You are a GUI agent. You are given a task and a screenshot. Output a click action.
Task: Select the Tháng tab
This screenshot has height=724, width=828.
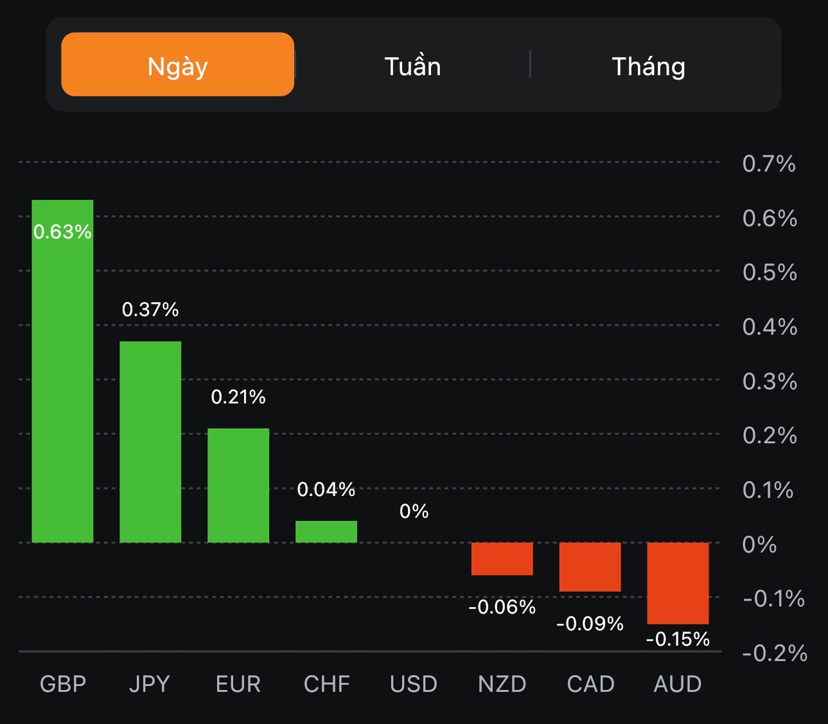648,66
